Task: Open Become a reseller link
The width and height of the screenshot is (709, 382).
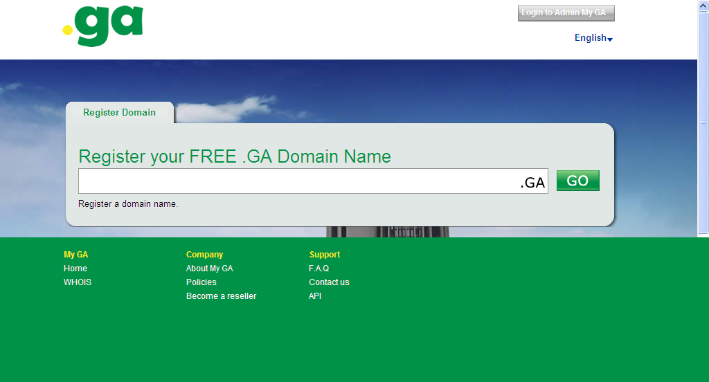Action: pyautogui.click(x=221, y=296)
